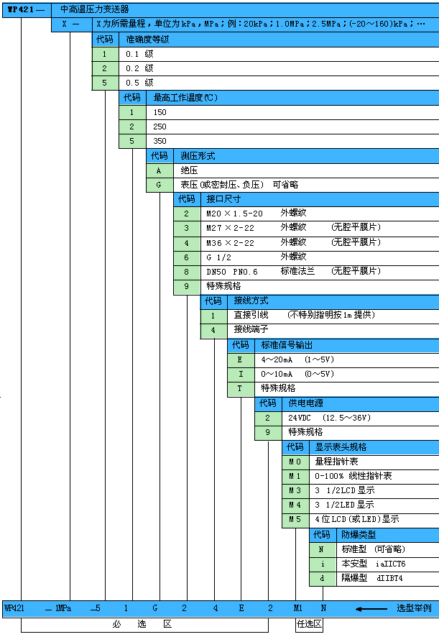
Task: Choose the DN50 PN0.6 标准法兰 row
Action: pos(319,272)
